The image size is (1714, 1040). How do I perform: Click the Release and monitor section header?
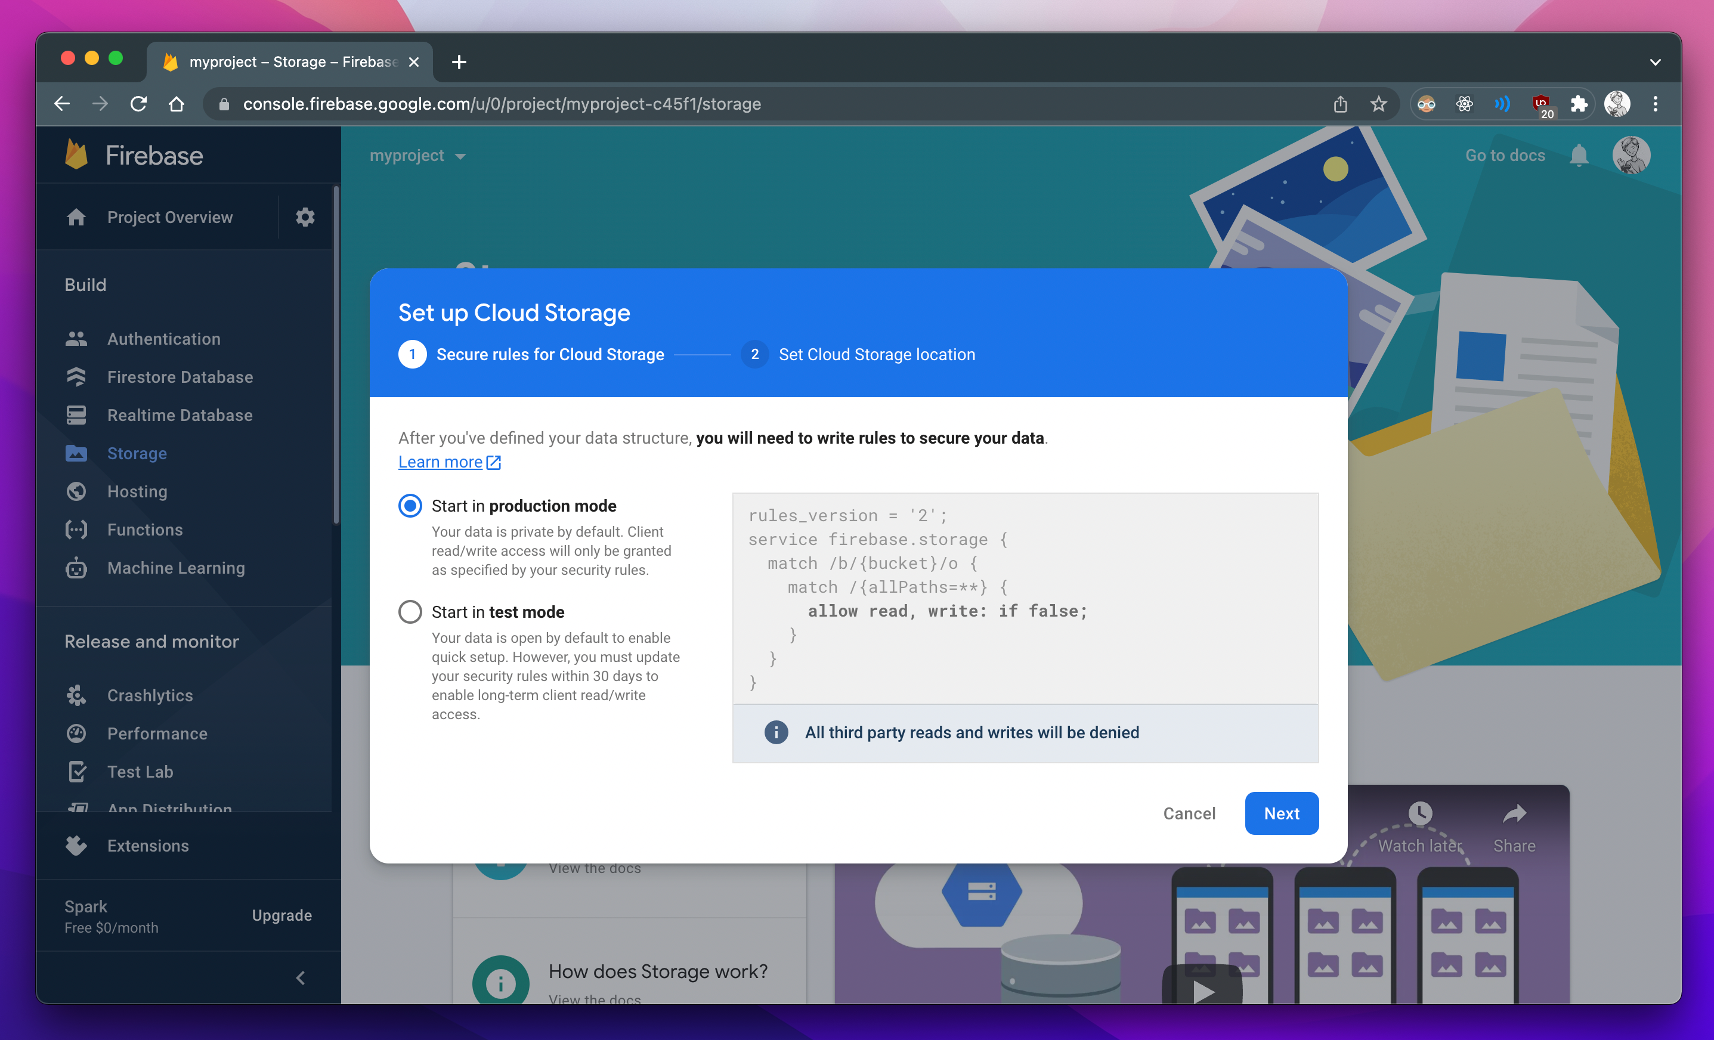coord(151,642)
